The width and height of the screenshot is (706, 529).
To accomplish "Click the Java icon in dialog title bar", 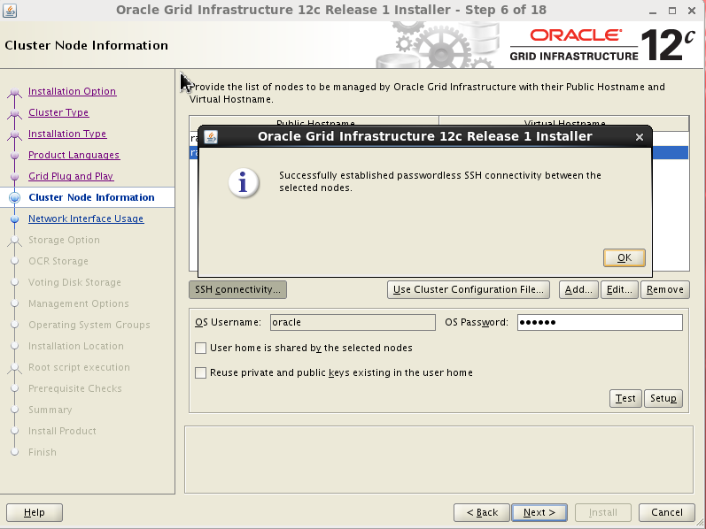I will [211, 137].
